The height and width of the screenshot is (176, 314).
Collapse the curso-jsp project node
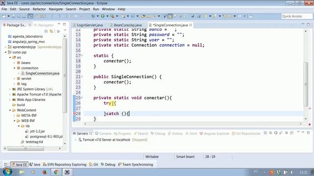pos(5,52)
